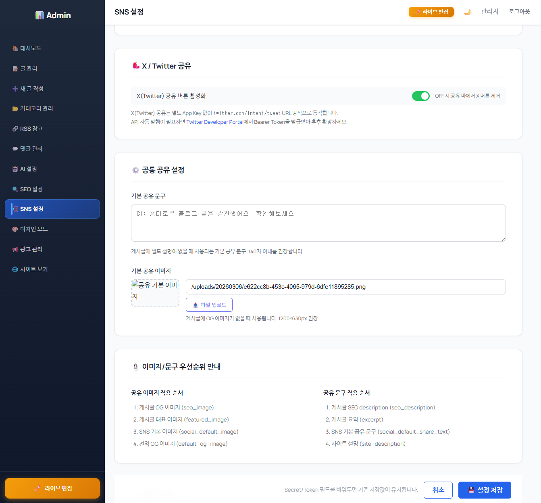Click the design mode palette icon

pyautogui.click(x=15, y=229)
